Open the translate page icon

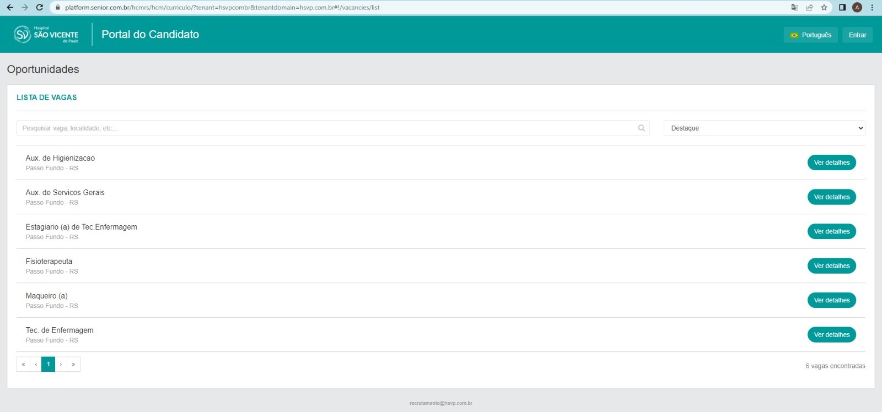tap(794, 7)
